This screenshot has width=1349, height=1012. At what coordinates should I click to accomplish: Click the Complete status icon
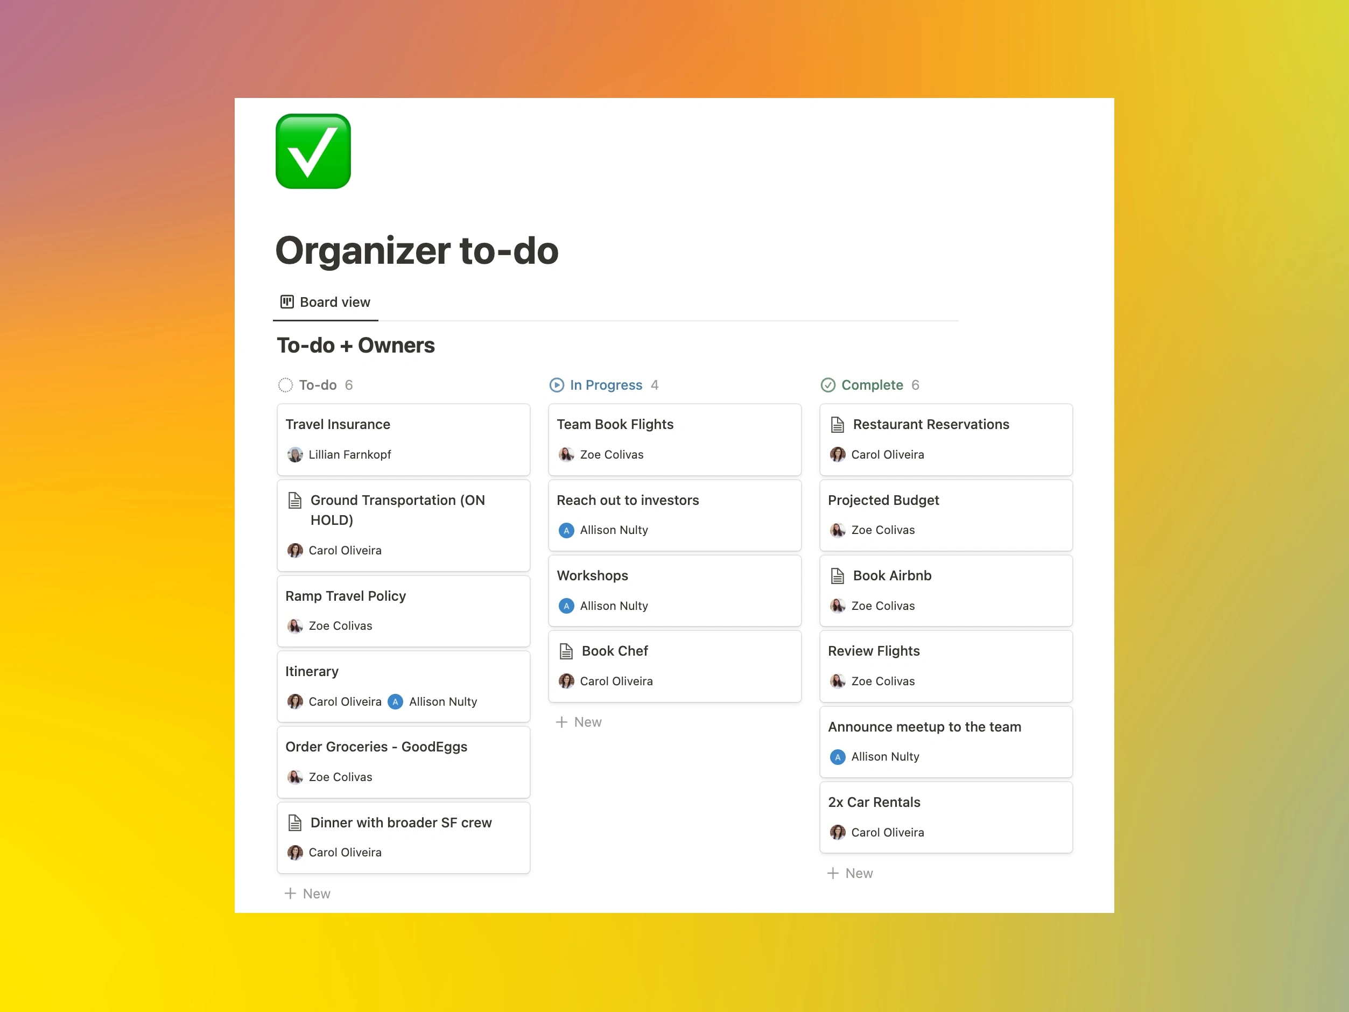coord(828,385)
